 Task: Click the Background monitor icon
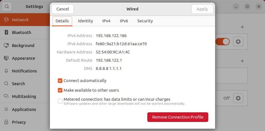click(x=7, y=45)
